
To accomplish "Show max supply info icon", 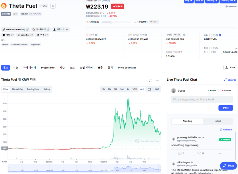I will 217,48.
